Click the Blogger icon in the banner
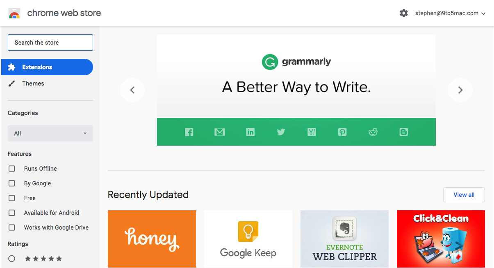This screenshot has height=268, width=494. (404, 132)
